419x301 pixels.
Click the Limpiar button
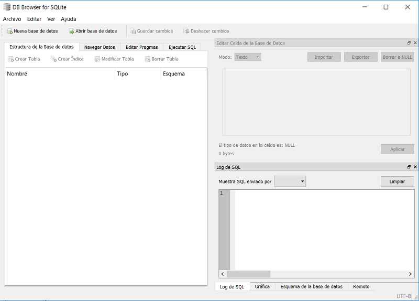tap(398, 181)
